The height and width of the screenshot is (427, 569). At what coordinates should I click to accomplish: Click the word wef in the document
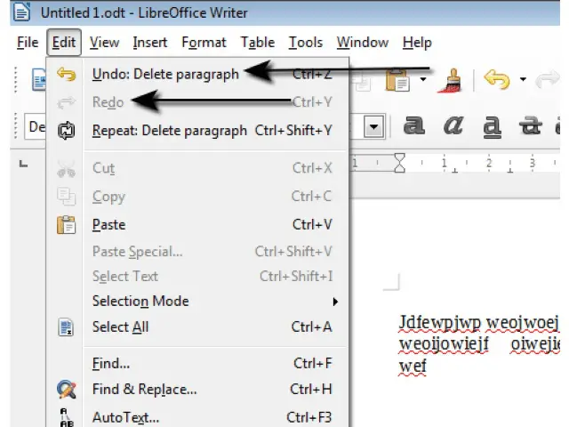point(413,366)
